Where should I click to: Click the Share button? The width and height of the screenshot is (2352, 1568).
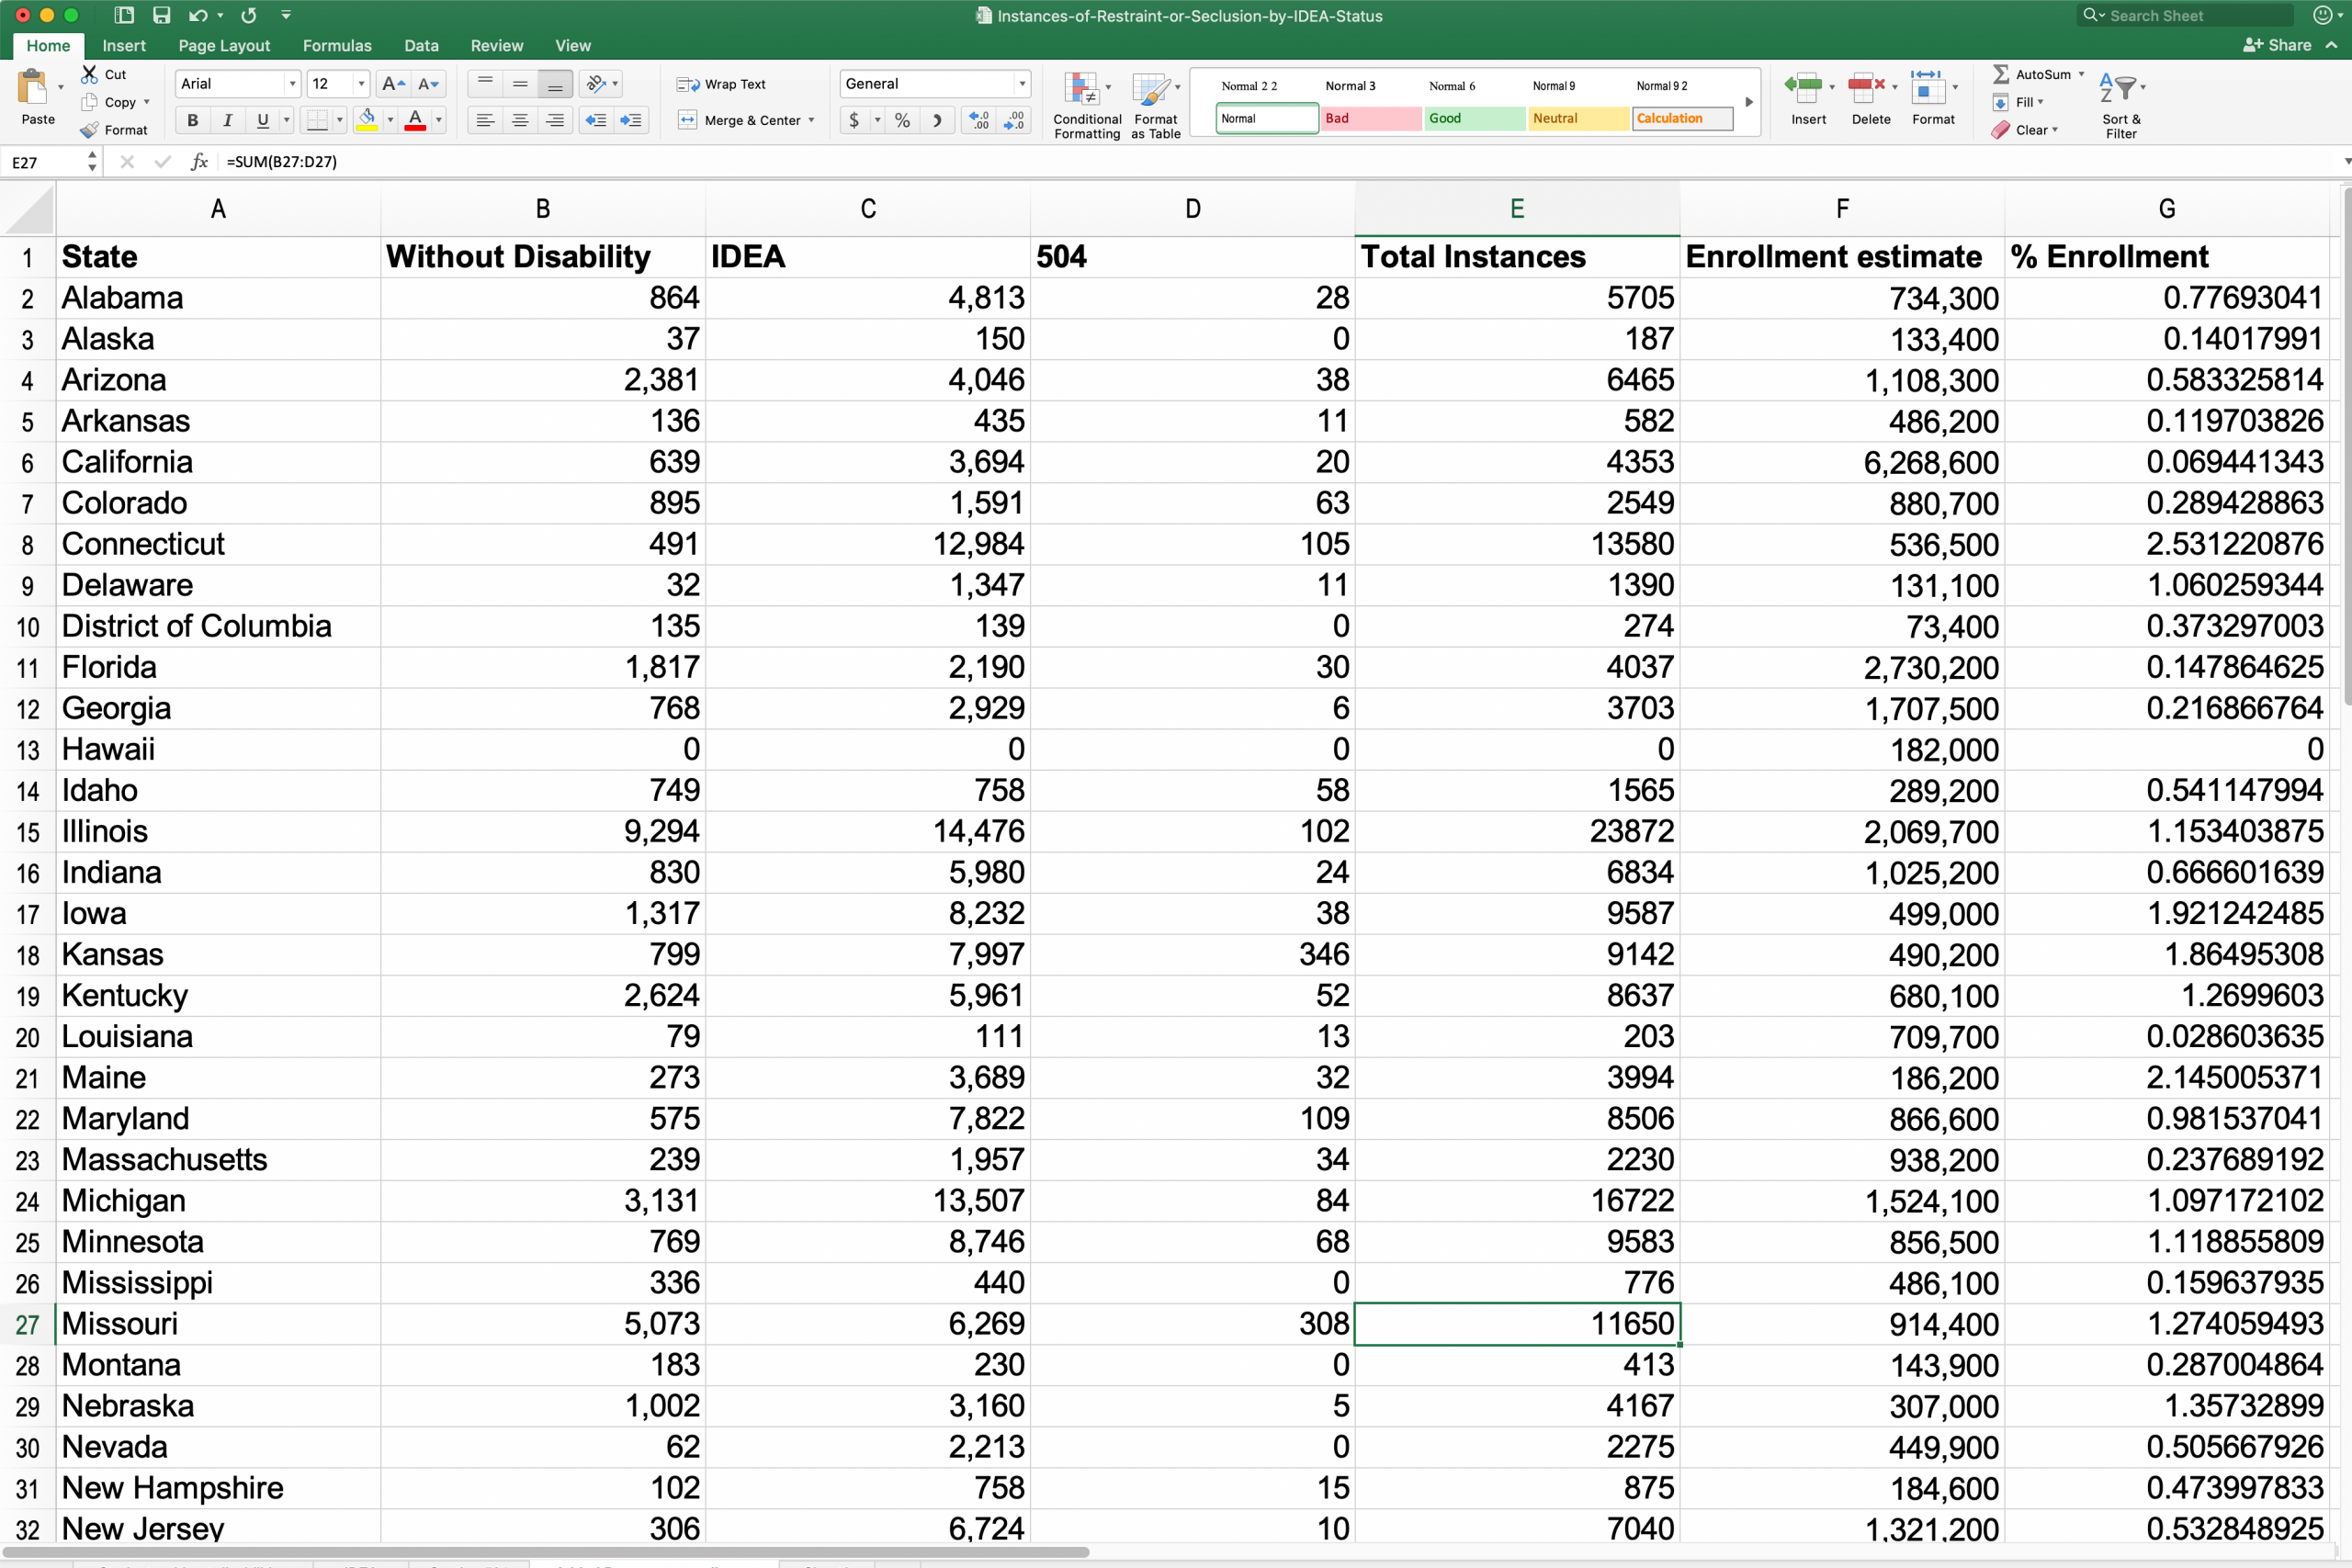(2277, 45)
